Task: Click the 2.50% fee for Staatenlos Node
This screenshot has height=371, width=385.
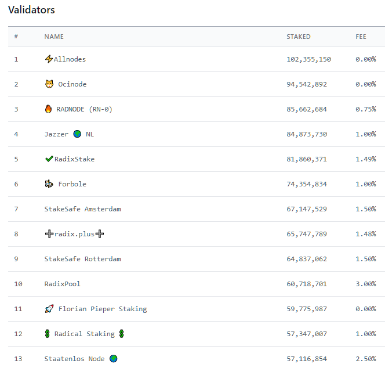Action: coord(366,359)
